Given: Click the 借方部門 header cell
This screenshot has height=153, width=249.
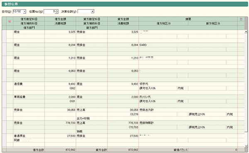Looking at the screenshot, I should (x=29, y=28).
